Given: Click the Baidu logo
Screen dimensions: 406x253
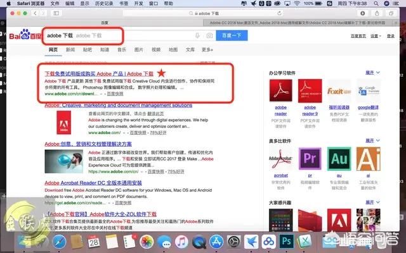Looking at the screenshot, I should tap(25, 35).
